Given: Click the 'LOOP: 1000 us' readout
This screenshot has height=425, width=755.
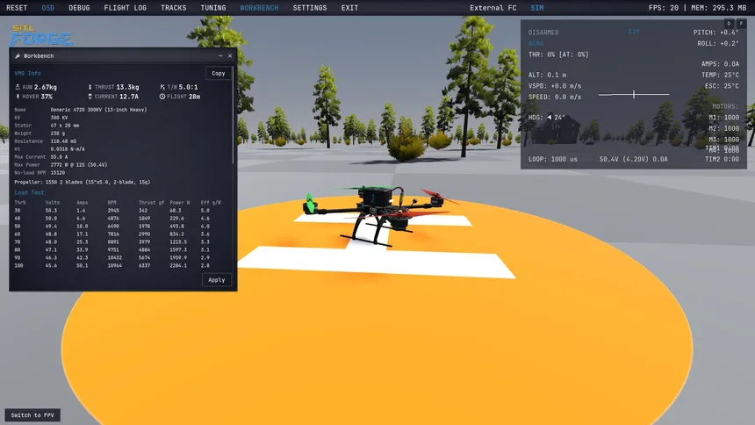Looking at the screenshot, I should coord(553,159).
